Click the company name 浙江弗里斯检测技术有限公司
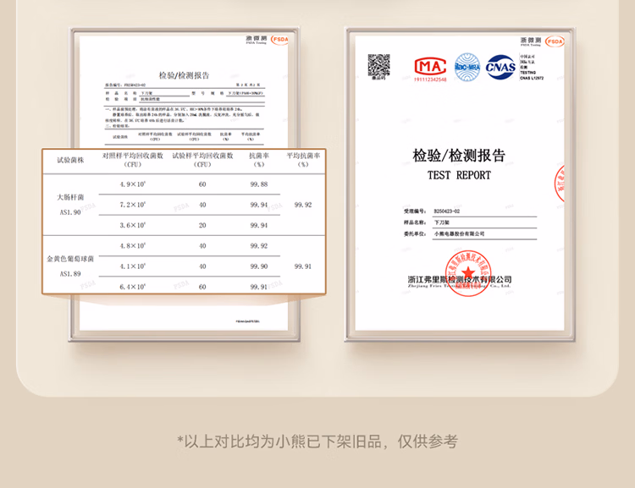The image size is (635, 488). tap(460, 280)
